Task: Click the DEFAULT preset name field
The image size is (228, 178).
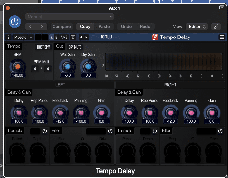Action: coord(106,37)
